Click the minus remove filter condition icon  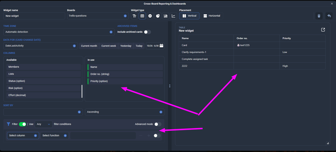(141, 136)
